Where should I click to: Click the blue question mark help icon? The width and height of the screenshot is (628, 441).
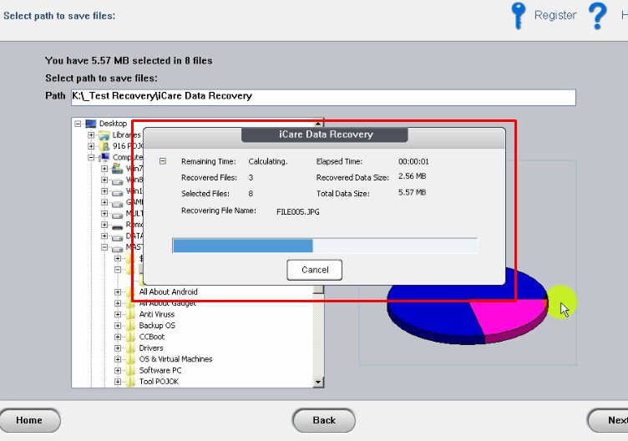597,16
